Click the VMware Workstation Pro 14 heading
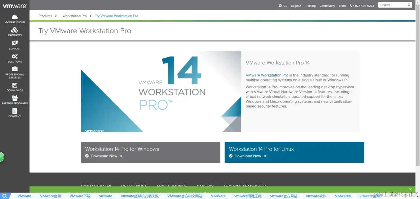 coord(277,63)
